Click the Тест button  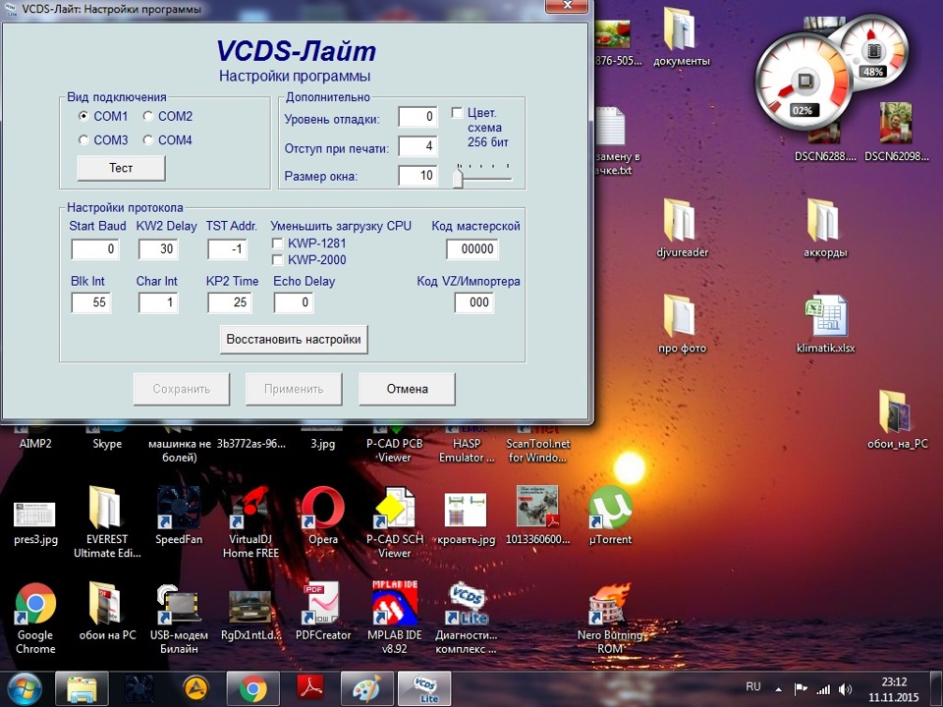tap(121, 168)
